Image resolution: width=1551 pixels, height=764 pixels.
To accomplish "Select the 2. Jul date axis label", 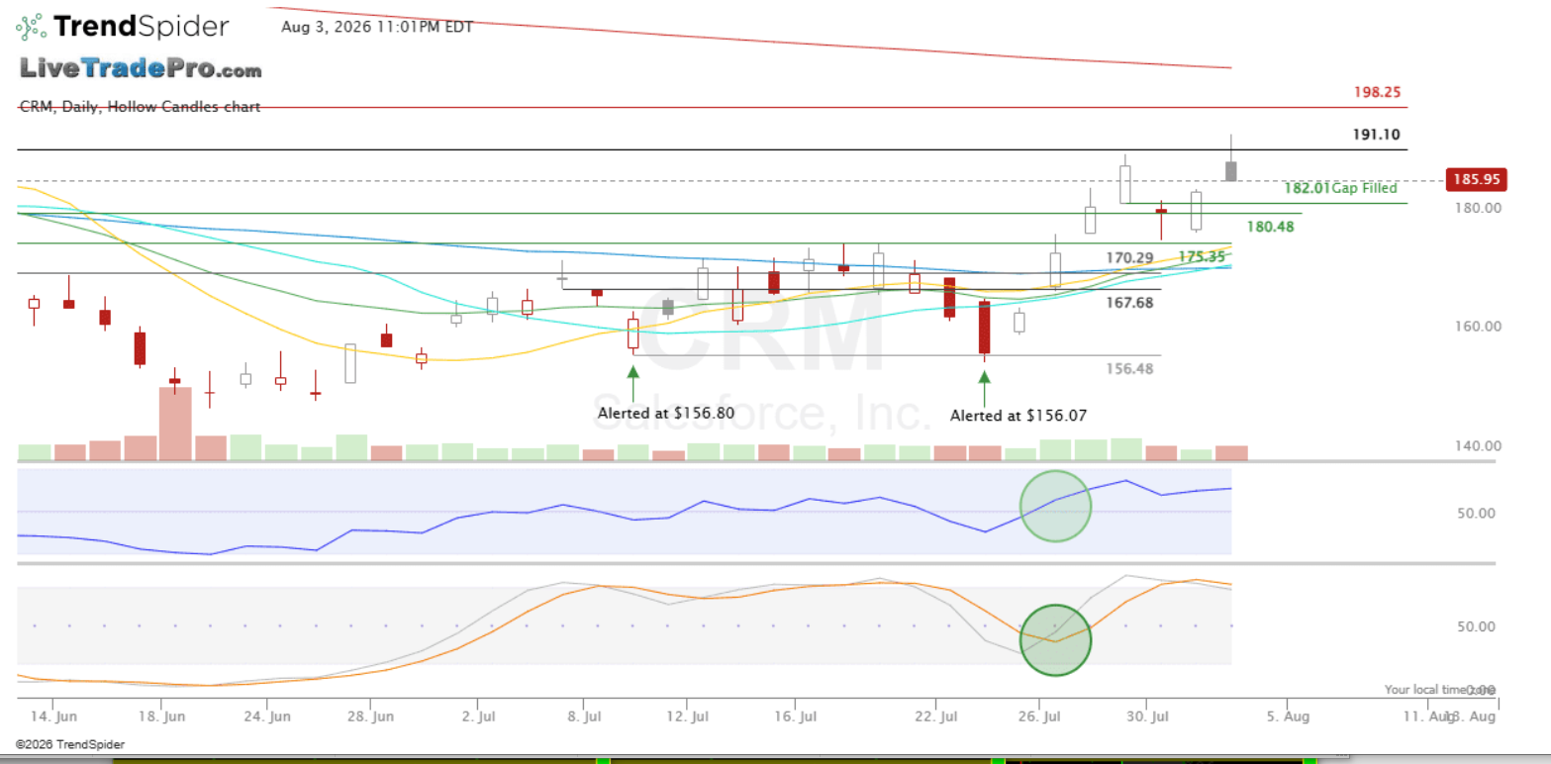I will click(480, 716).
